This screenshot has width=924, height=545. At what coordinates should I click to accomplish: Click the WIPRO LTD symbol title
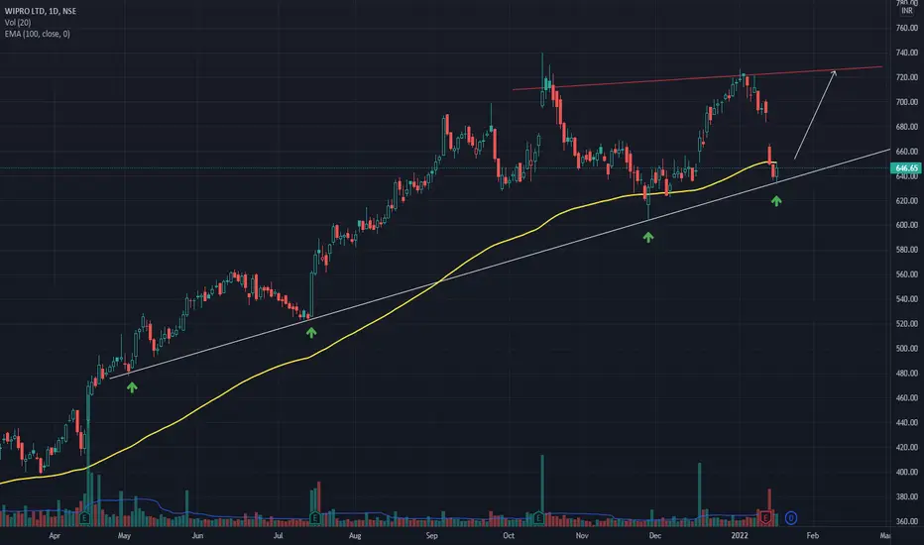40,11
